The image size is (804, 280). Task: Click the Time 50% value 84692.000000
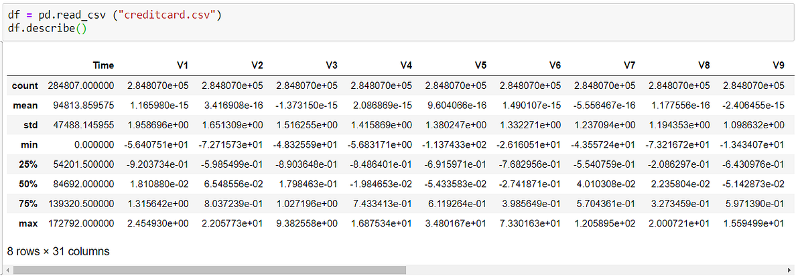[84, 185]
